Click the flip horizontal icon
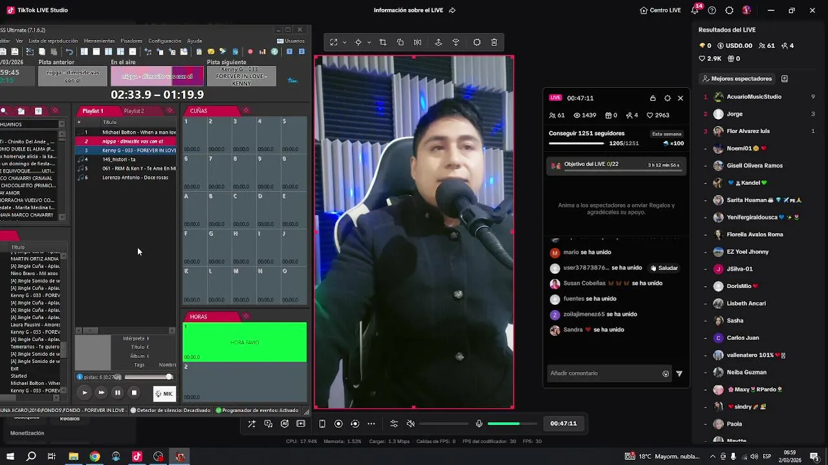This screenshot has width=828, height=465. (x=418, y=43)
